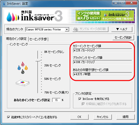The image size is (139, 125).
Task: Toggle InkSaver を有効にする checkbox
Action: (80, 99)
